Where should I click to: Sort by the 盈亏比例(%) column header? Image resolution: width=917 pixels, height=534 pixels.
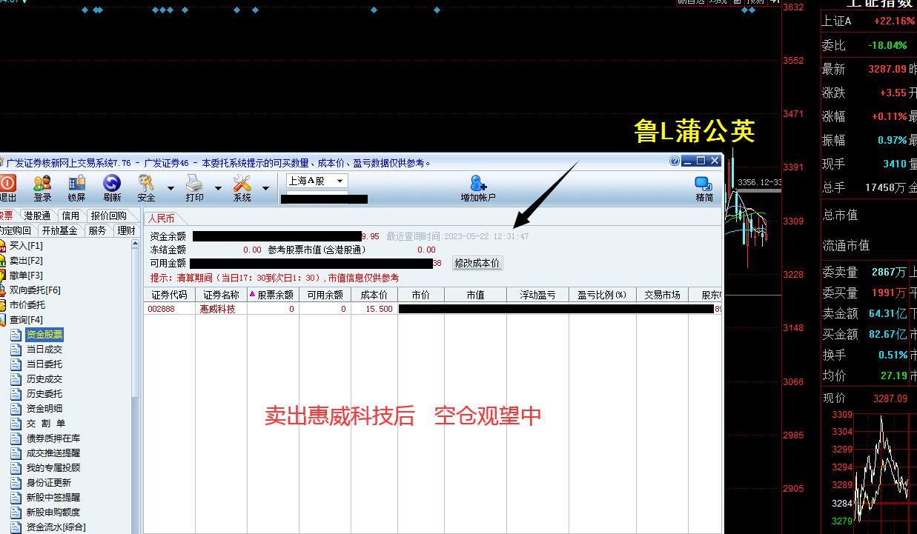[602, 295]
